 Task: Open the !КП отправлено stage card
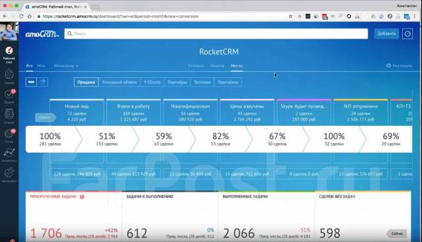point(361,113)
